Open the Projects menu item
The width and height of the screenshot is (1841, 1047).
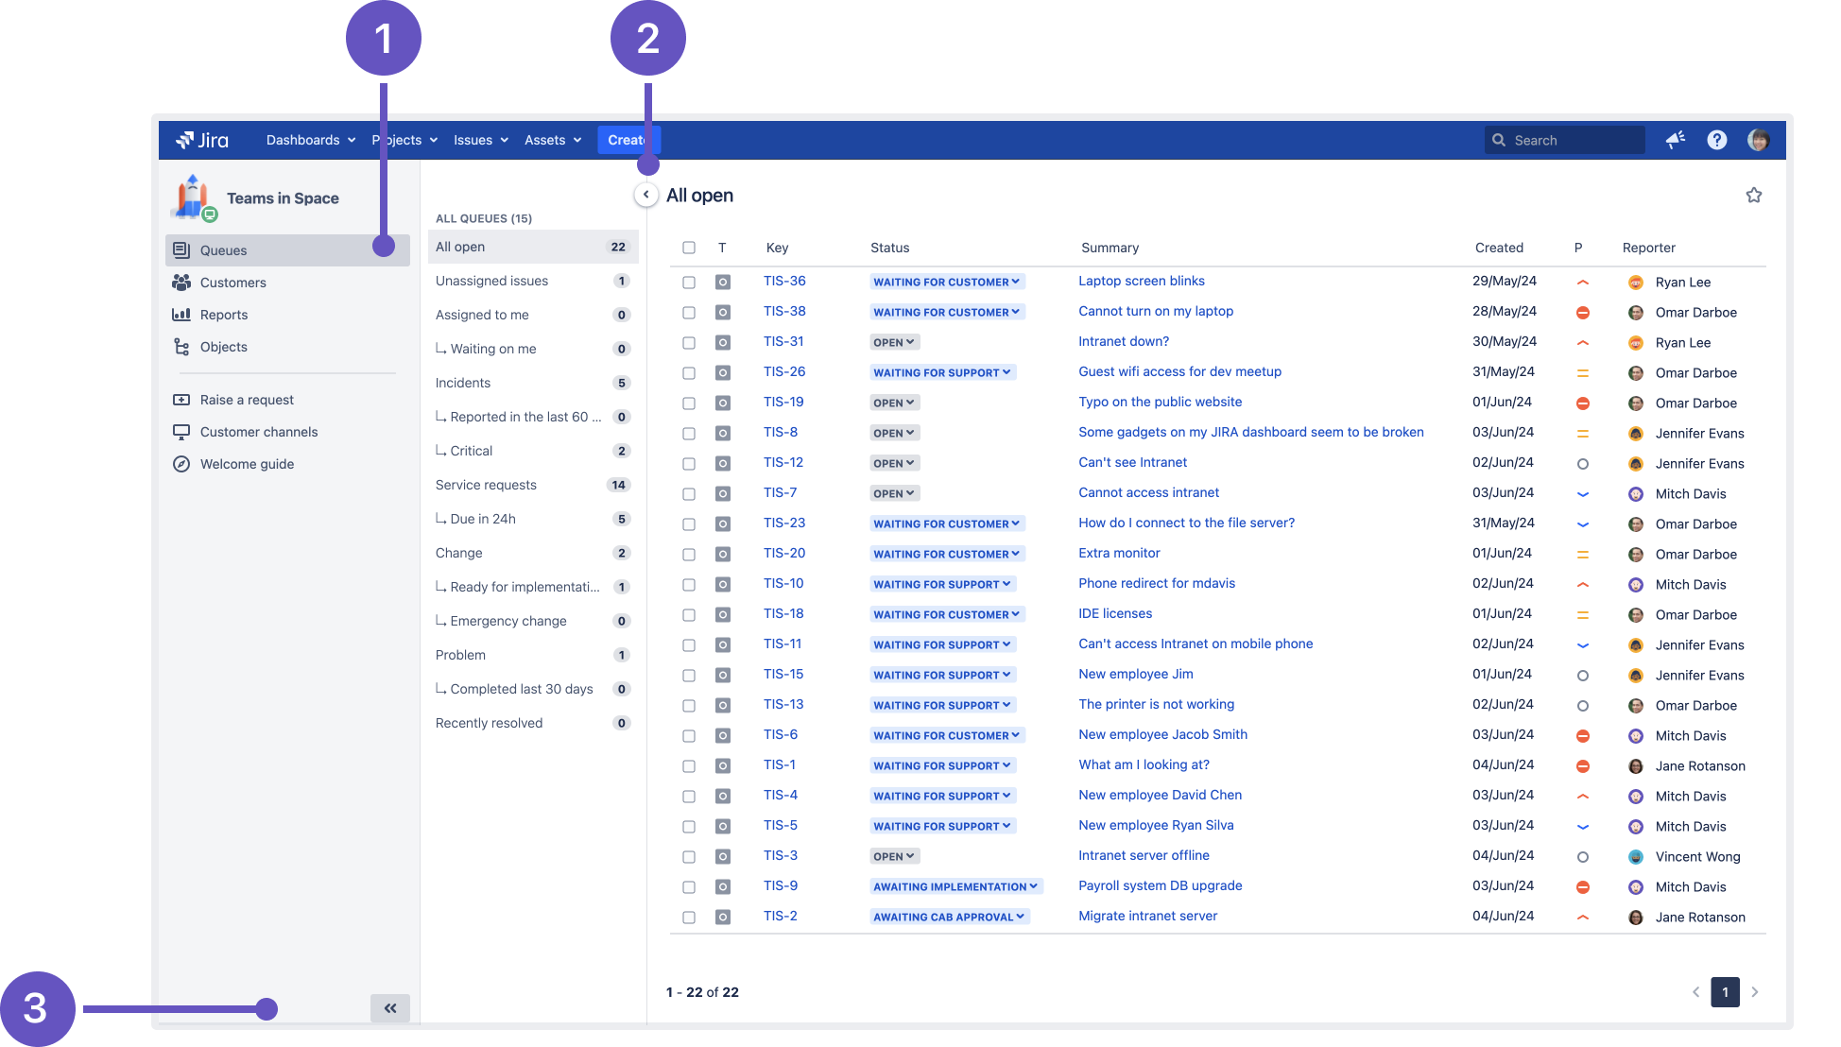pyautogui.click(x=402, y=139)
